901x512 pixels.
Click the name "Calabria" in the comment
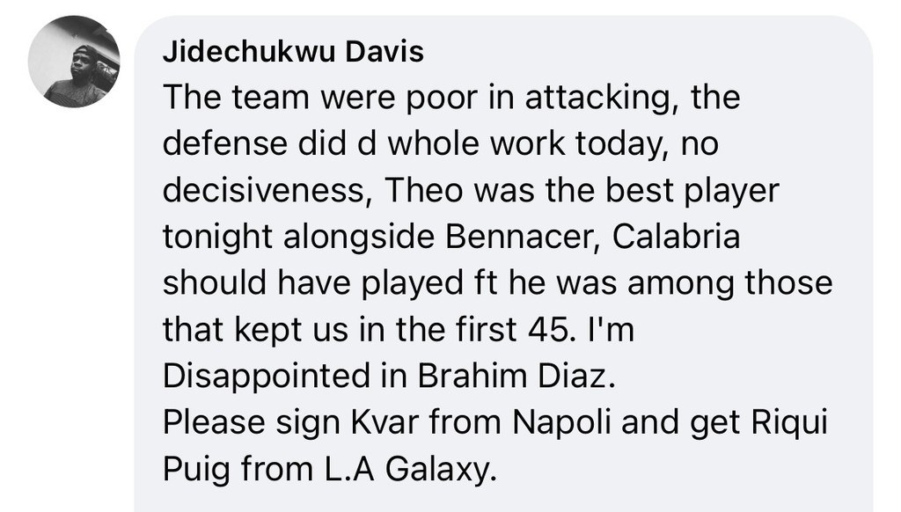tap(676, 237)
